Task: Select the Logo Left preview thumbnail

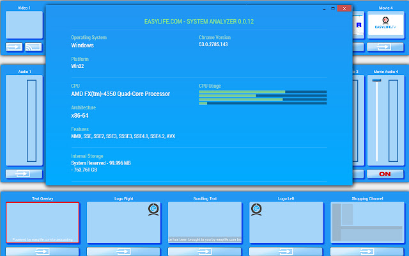Action: point(286,223)
